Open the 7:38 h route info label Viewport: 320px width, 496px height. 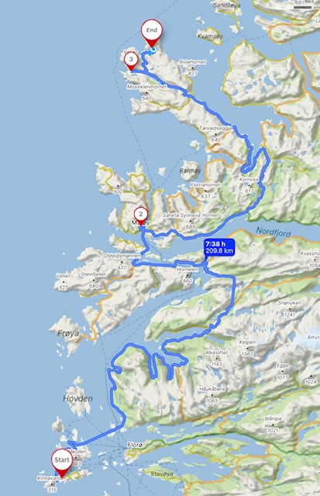click(x=220, y=248)
